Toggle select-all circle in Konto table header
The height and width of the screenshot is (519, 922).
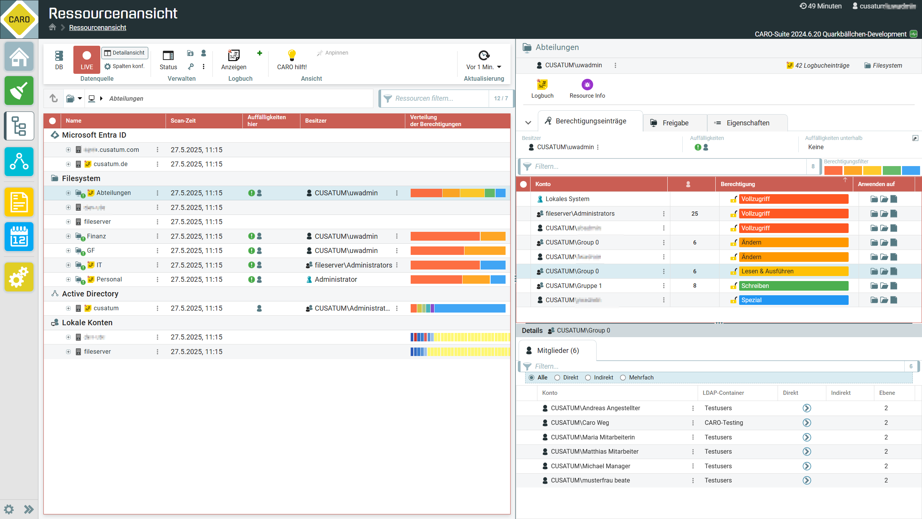tap(523, 184)
